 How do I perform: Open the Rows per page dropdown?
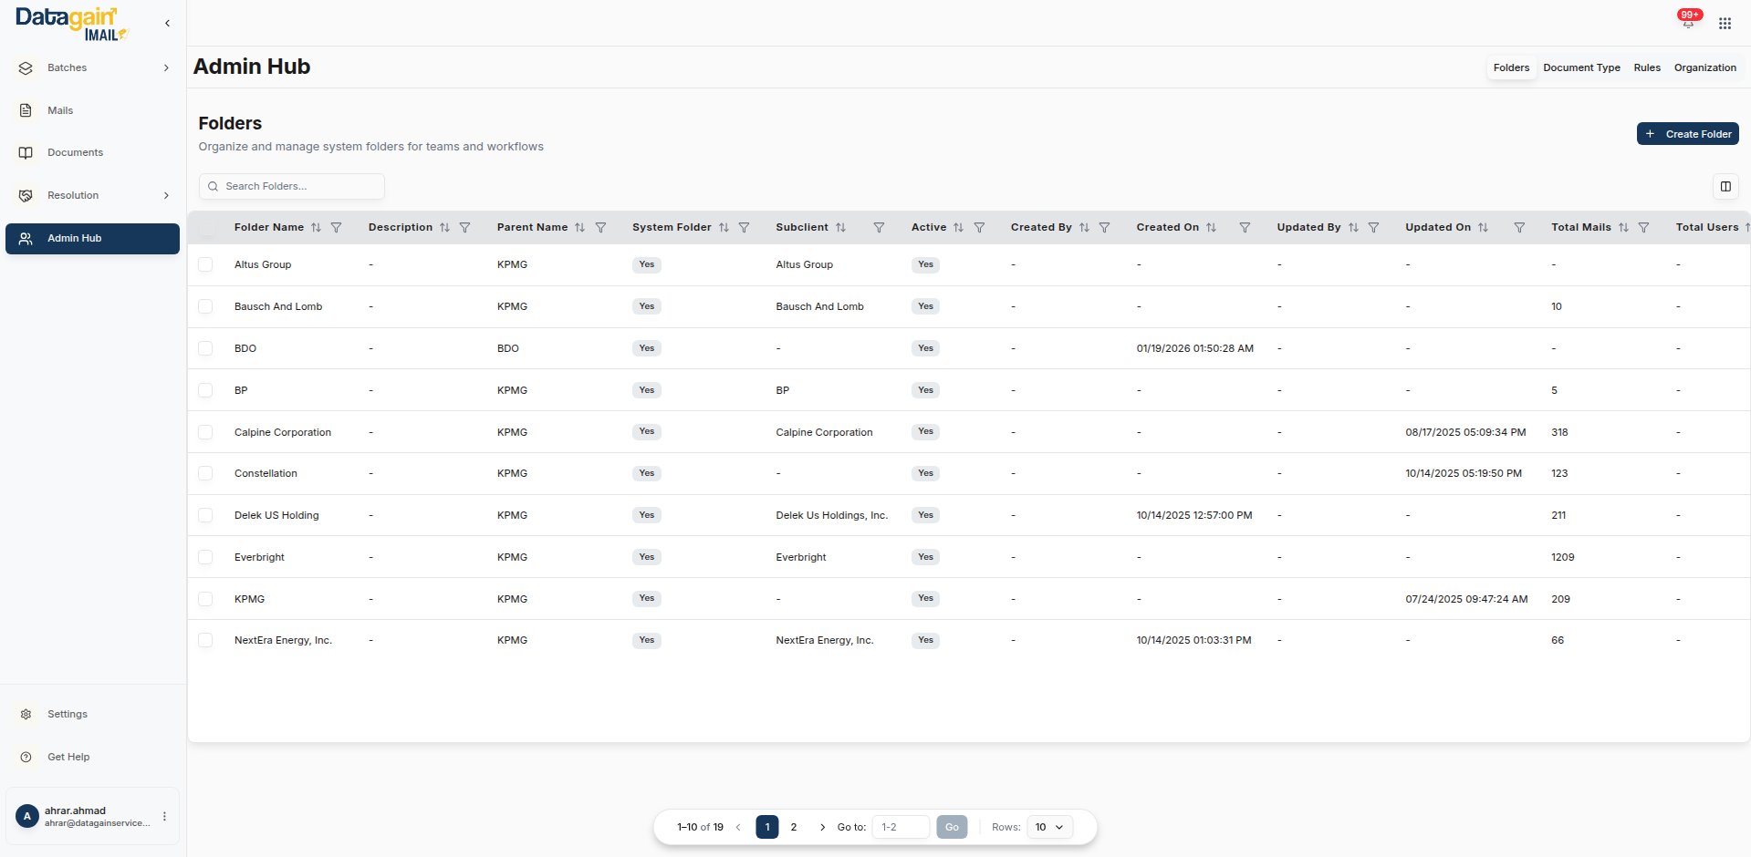(x=1049, y=827)
